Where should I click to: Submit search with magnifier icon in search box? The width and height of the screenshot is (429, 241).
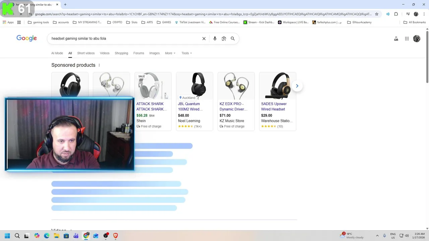(x=233, y=38)
